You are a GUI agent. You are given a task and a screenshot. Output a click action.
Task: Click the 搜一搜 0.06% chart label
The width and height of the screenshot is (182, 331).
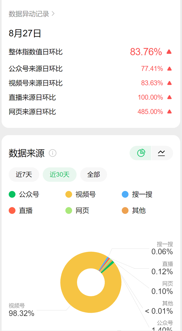(162, 248)
